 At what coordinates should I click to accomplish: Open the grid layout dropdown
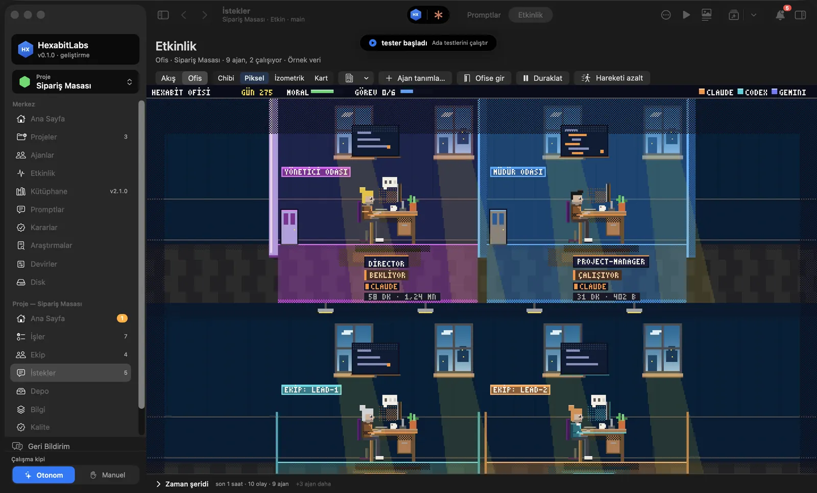point(356,78)
